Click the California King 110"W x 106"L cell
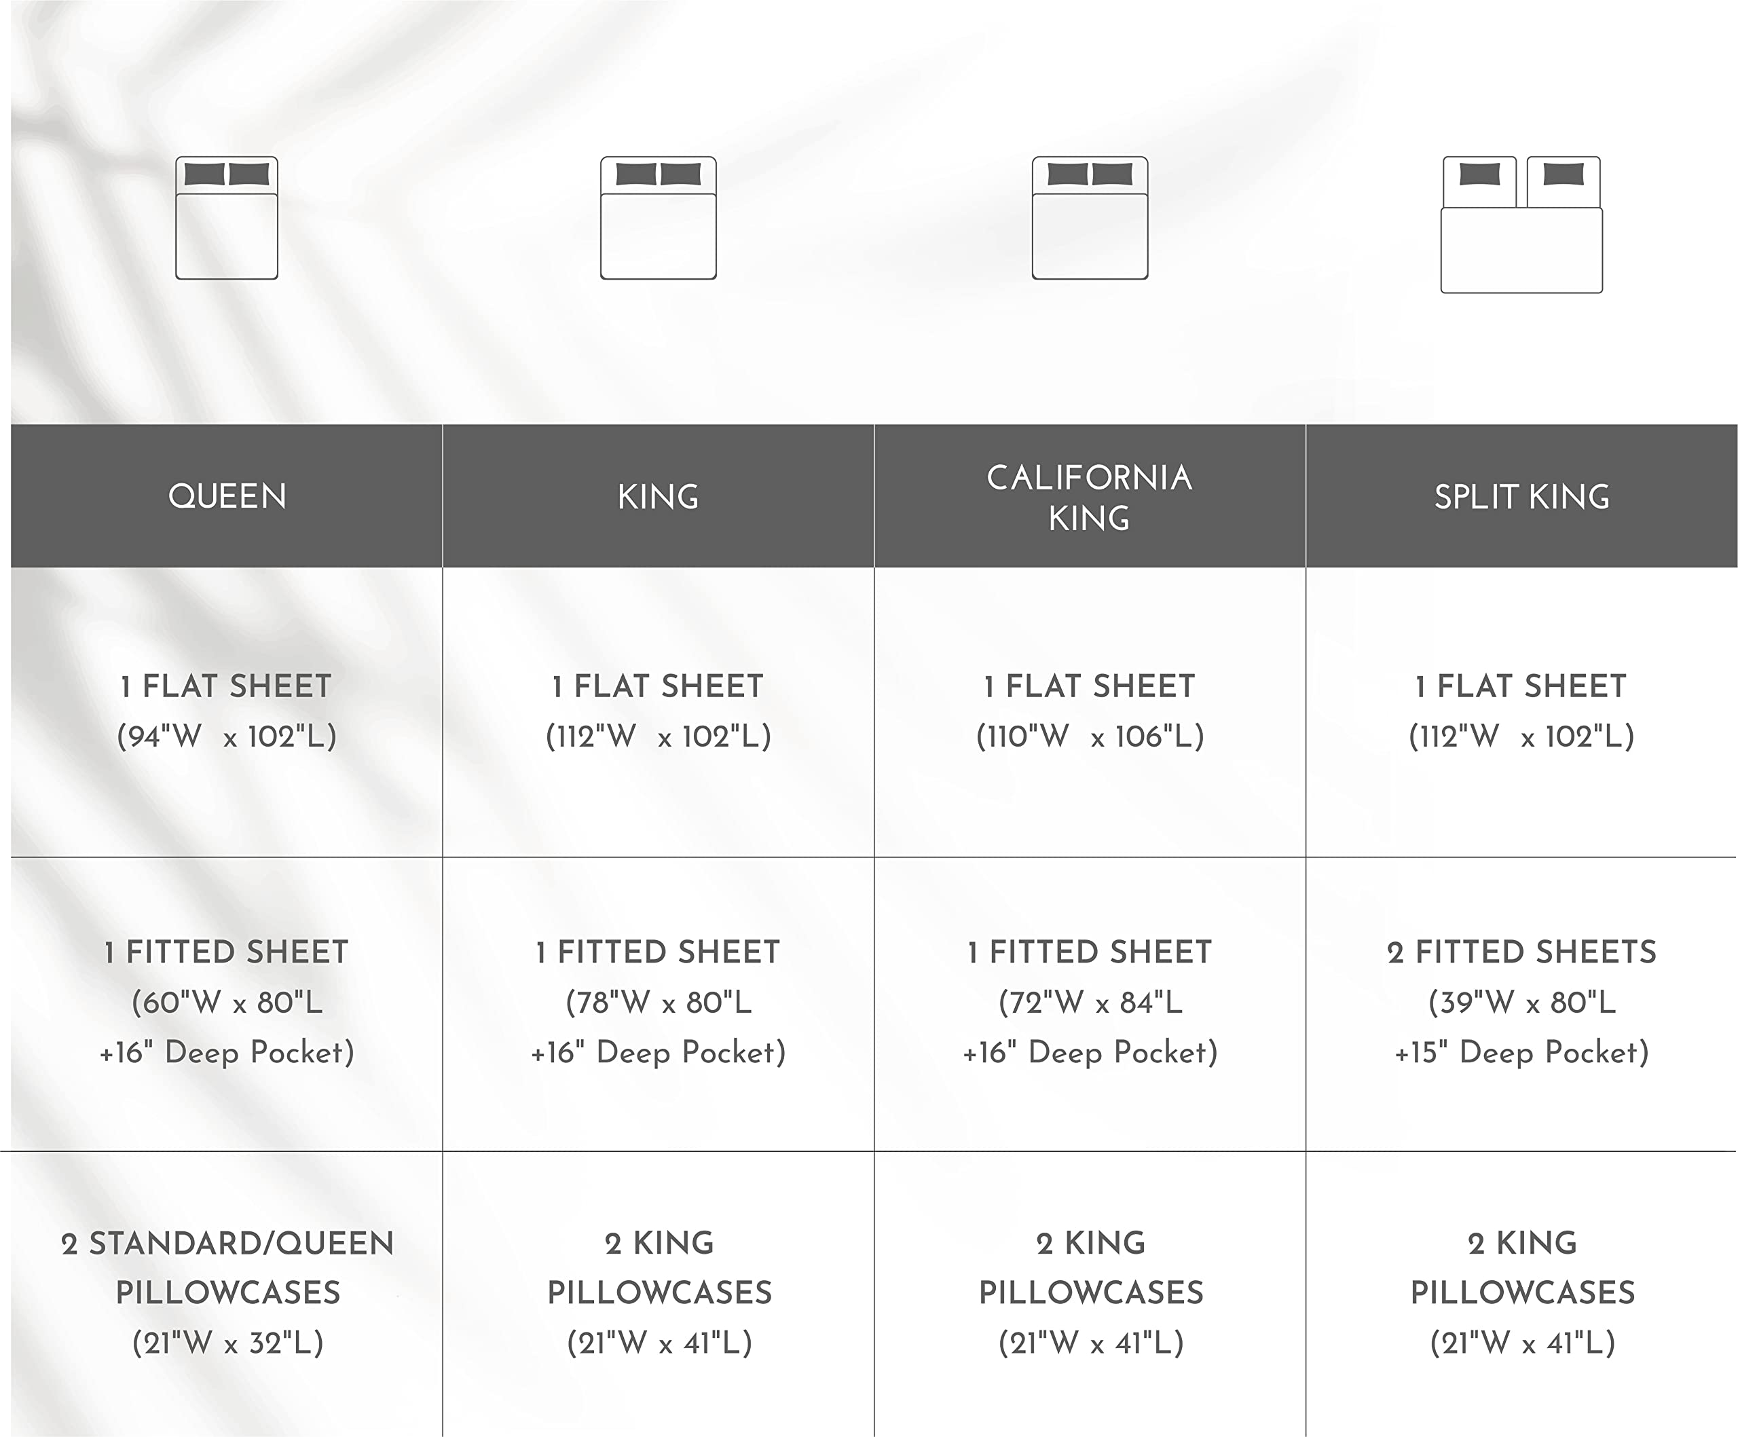 point(1089,711)
